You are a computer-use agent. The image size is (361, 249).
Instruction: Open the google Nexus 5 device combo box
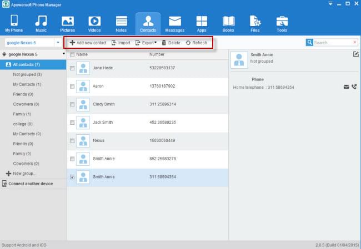33,43
